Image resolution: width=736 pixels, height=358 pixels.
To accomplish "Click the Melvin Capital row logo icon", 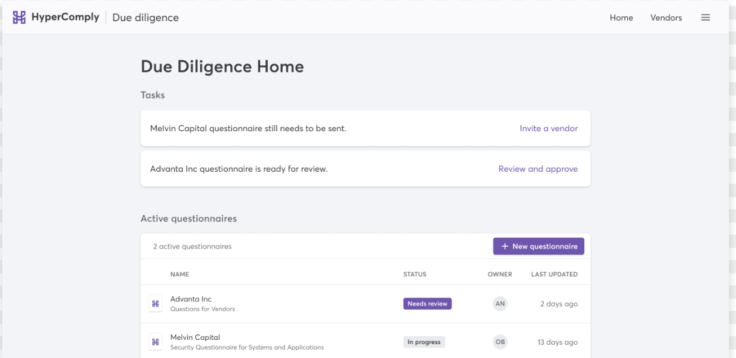I will pyautogui.click(x=155, y=342).
